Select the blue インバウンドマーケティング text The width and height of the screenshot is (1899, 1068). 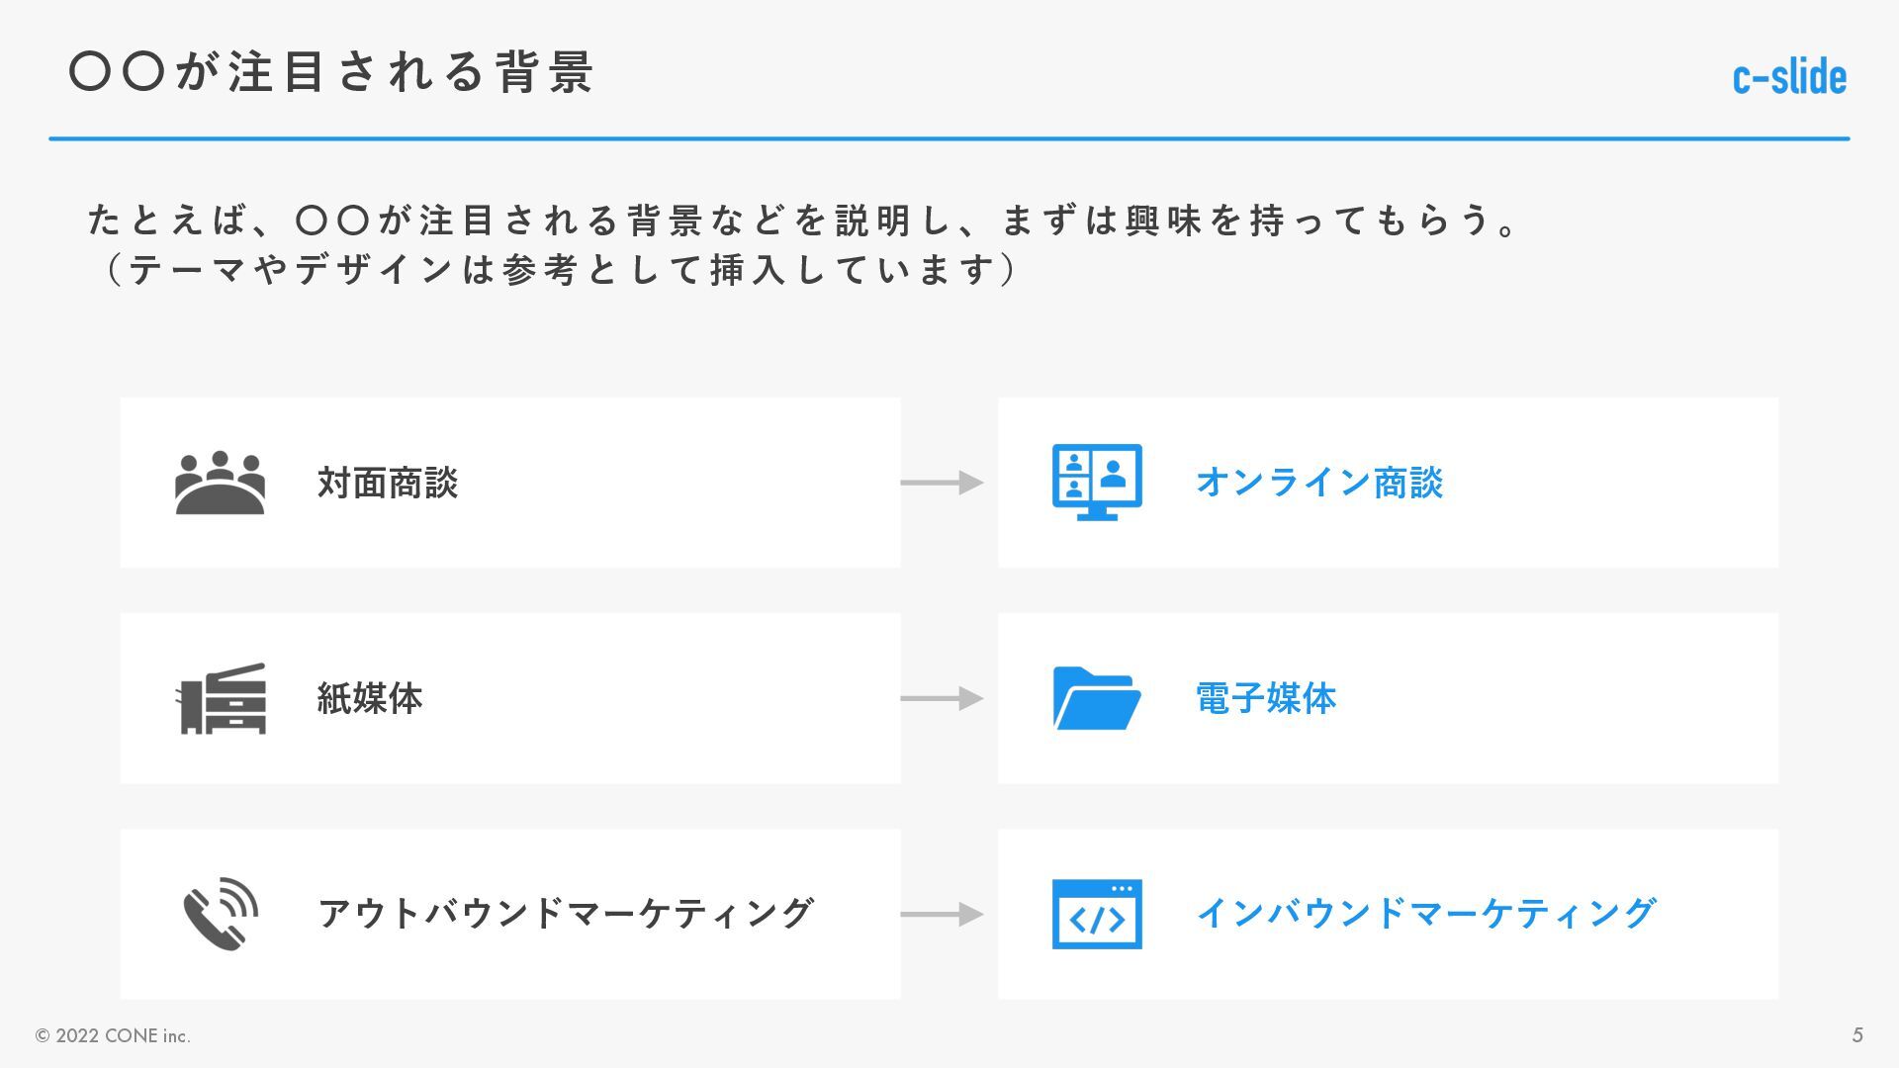pyautogui.click(x=1425, y=913)
